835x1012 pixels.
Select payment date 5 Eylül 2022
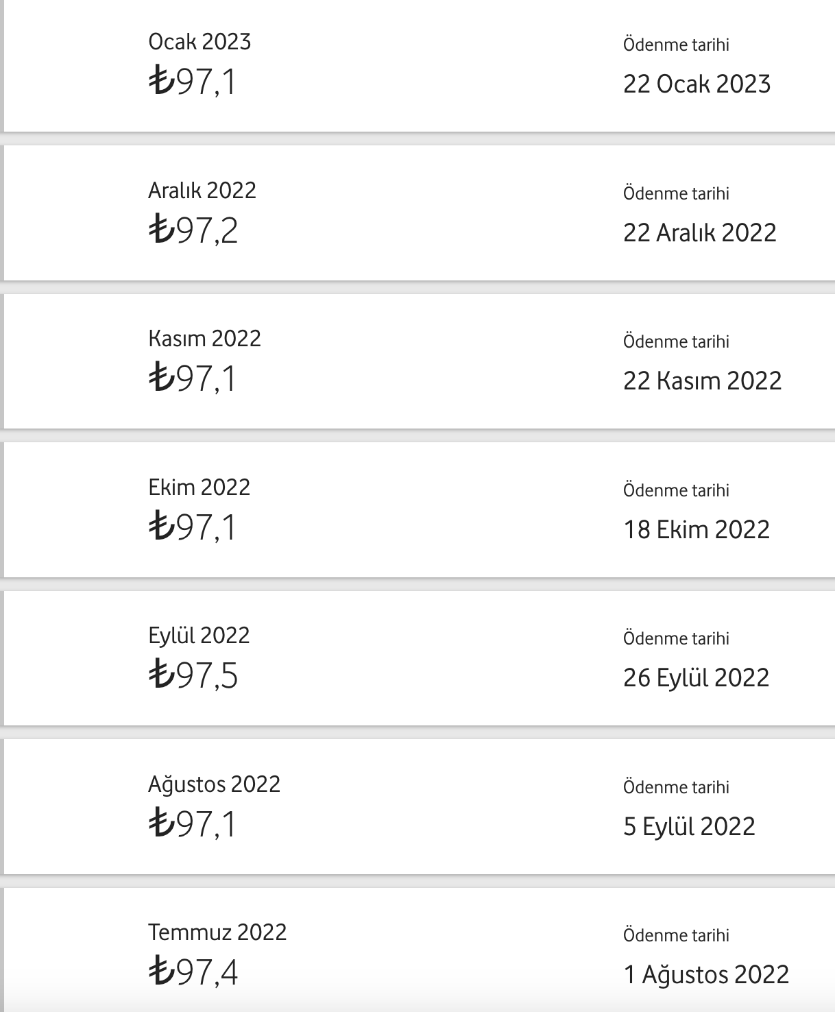(x=689, y=827)
